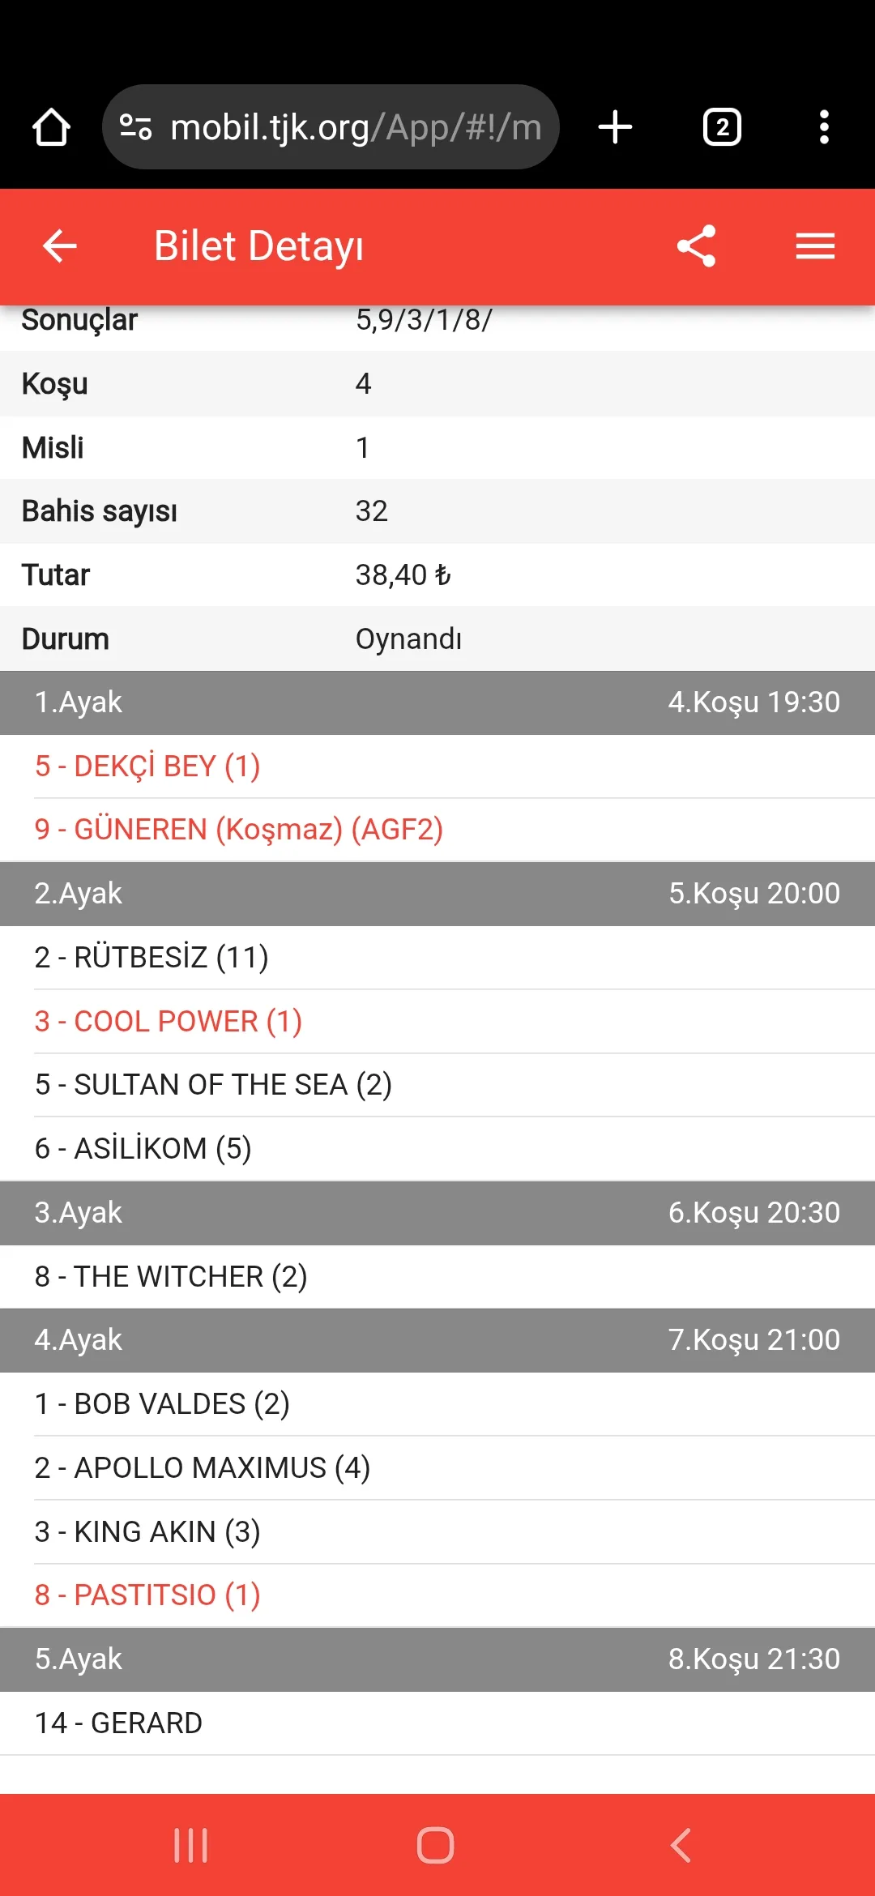Viewport: 875px width, 1896px height.
Task: Tap the PASTITSIO entry
Action: (147, 1595)
